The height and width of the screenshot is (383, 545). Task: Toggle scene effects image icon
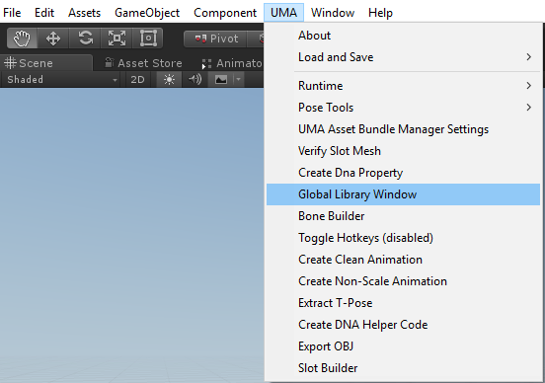221,80
